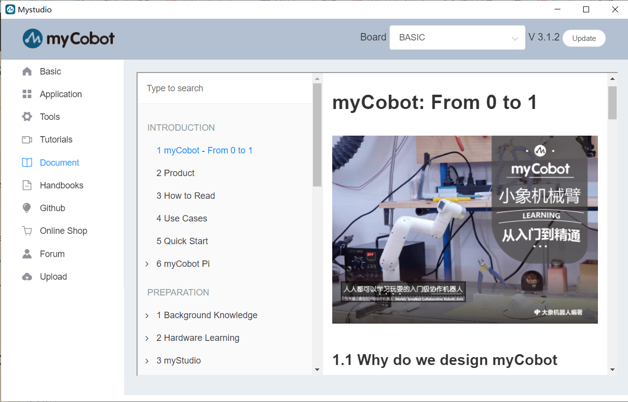Viewport: 628px width, 402px height.
Task: Open the '4 Use Cases' chapter
Action: click(182, 219)
